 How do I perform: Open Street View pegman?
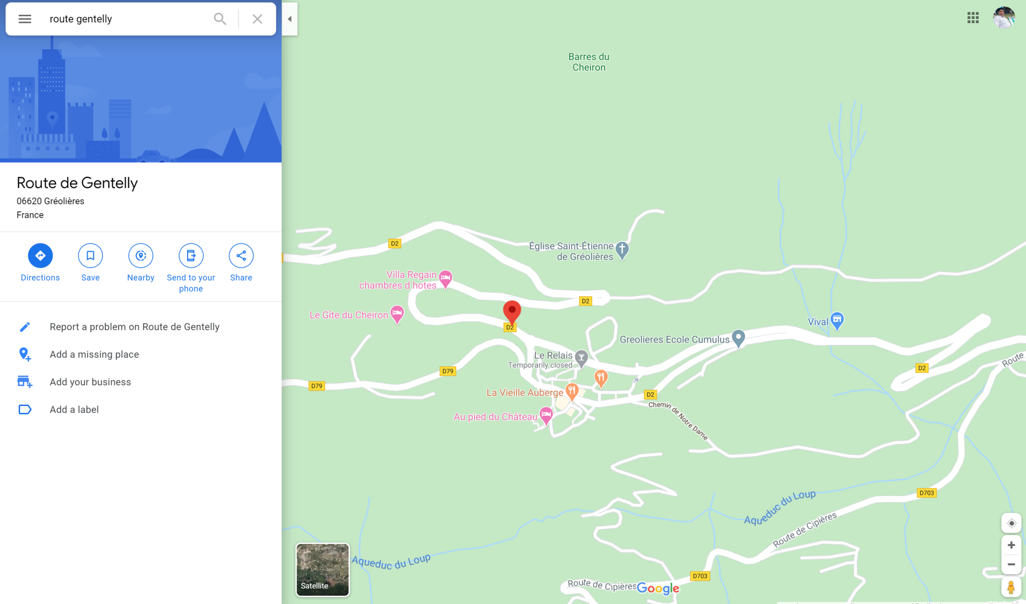[1011, 587]
